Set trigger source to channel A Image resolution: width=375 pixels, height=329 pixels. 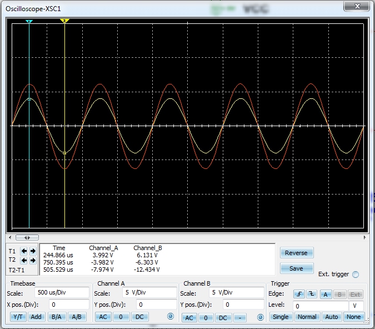[x=325, y=294]
